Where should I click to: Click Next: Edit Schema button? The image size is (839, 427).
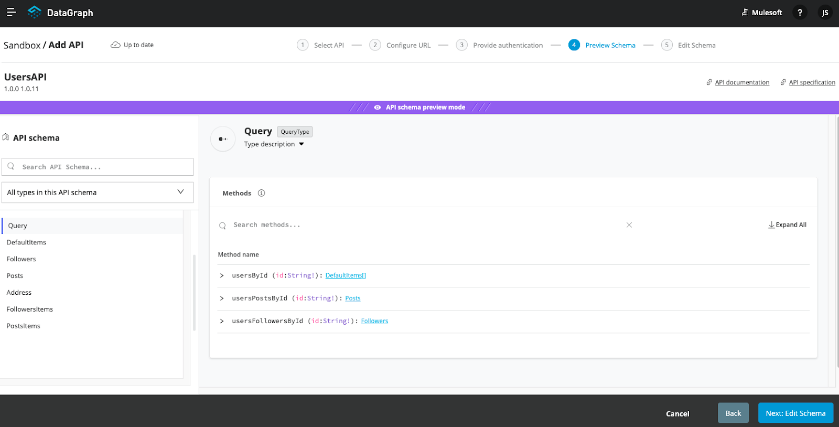[x=795, y=413]
